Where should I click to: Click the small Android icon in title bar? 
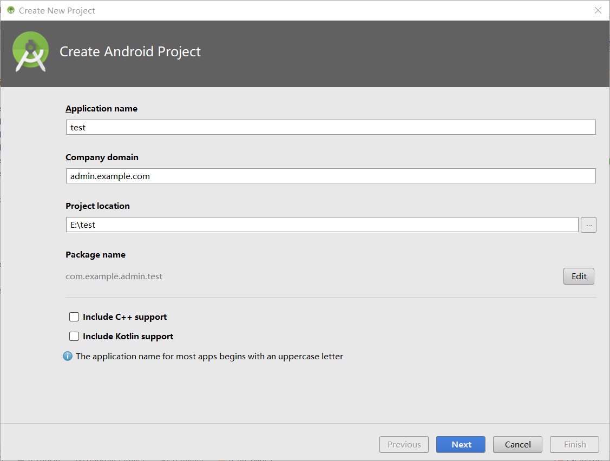10,10
